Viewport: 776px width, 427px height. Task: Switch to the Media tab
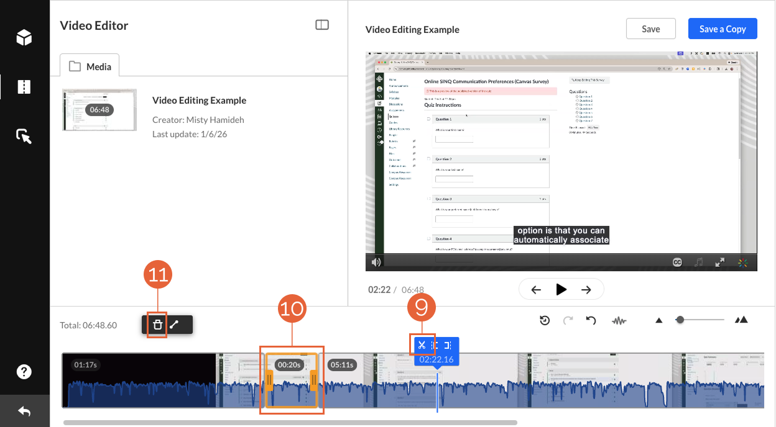tap(89, 65)
